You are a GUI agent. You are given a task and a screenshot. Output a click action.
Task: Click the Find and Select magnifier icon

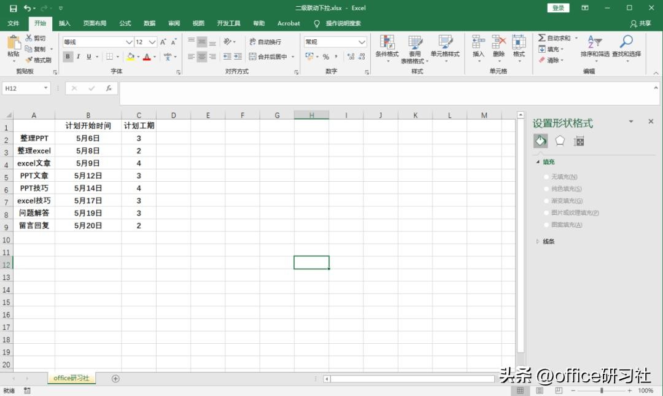(626, 42)
